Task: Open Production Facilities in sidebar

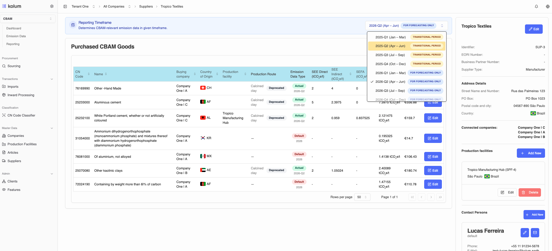Action: pyautogui.click(x=22, y=144)
